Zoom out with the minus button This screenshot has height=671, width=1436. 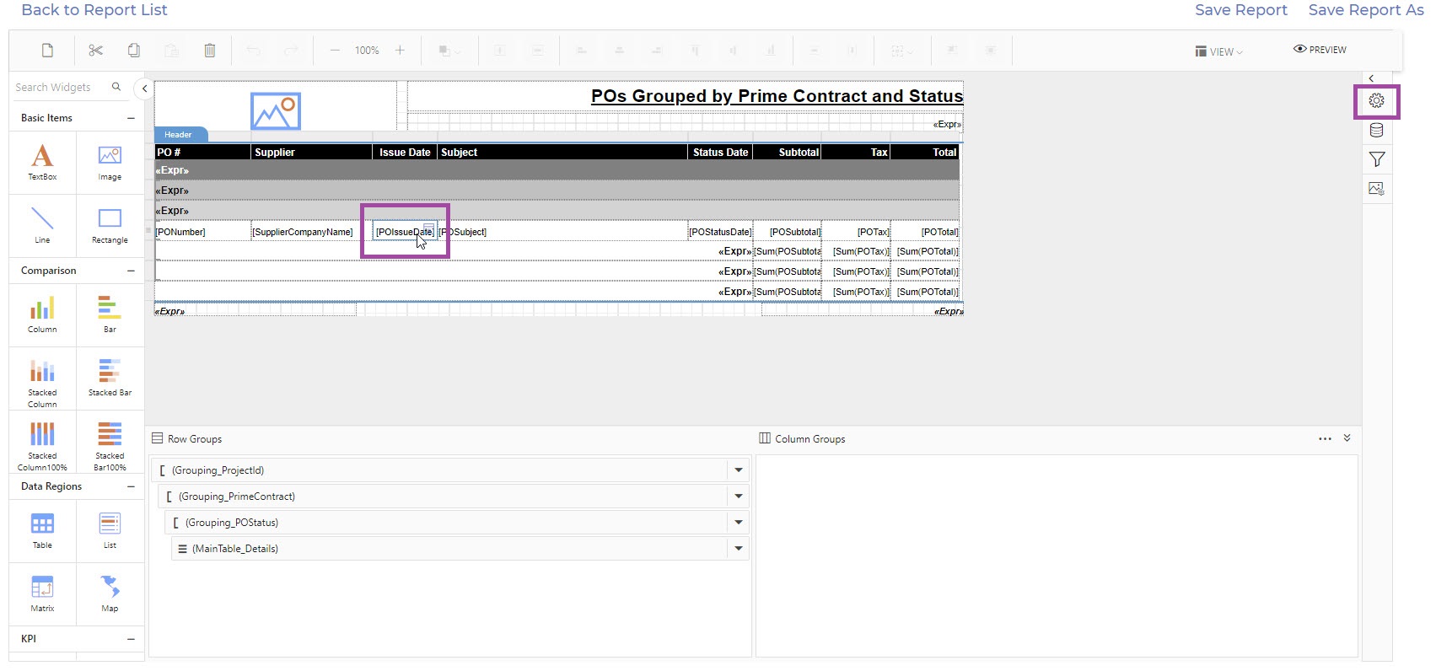click(x=335, y=51)
